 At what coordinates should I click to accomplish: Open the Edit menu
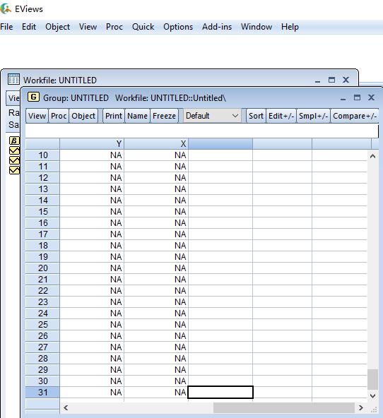click(x=29, y=27)
